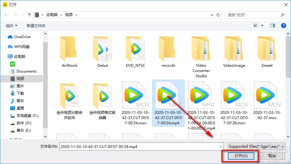Open the Supported Files type dropdown
291x164 pixels.
click(257, 146)
